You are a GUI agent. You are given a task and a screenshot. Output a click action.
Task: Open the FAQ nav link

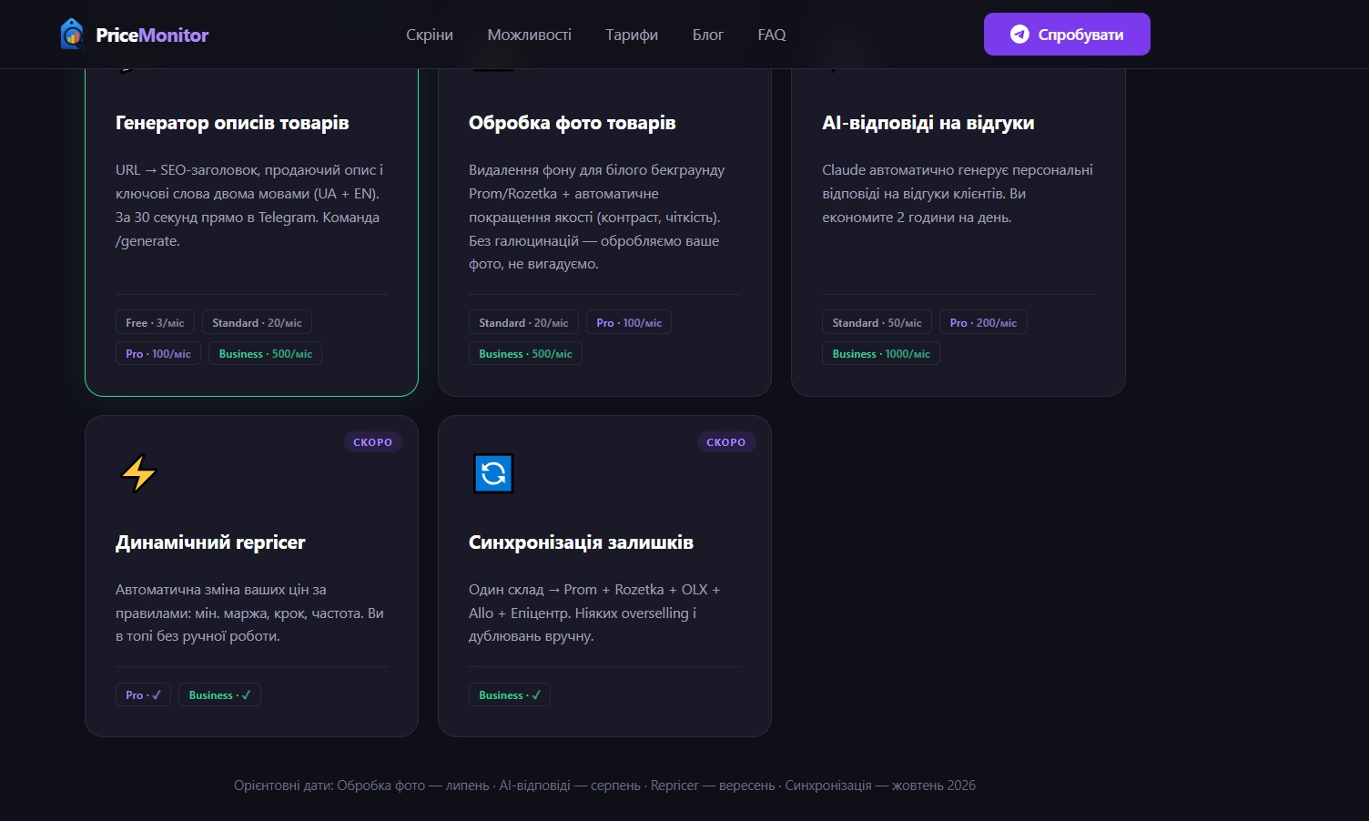[x=772, y=35]
